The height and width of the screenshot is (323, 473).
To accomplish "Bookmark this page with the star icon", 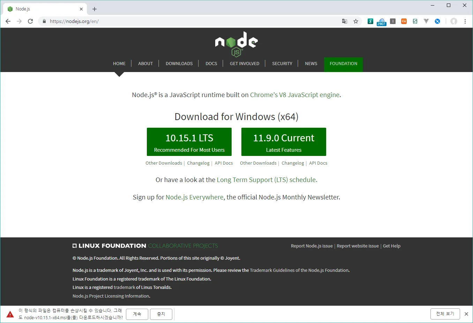I will click(x=356, y=21).
